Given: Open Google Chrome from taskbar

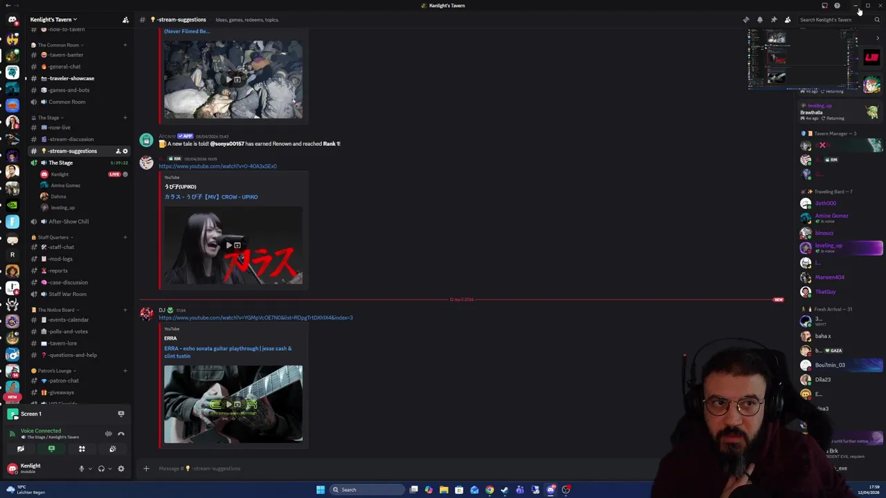Looking at the screenshot, I should pos(489,490).
